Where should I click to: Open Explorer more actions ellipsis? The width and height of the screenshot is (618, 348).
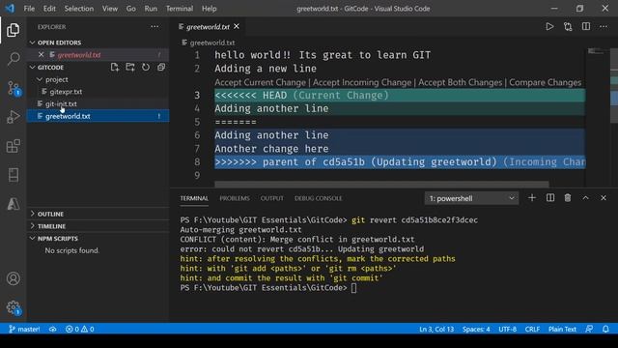point(154,26)
